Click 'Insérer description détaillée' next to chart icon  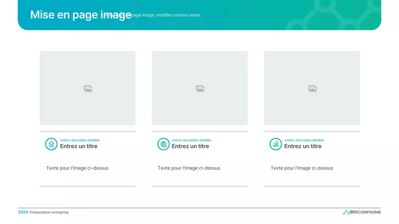304,140
